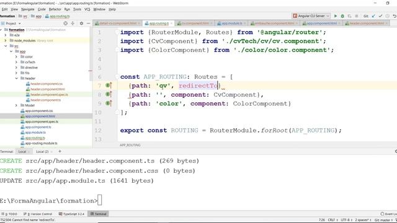Screen dimensions: 397x223
Task: Hide the Project tool window
Action: (x=88, y=24)
